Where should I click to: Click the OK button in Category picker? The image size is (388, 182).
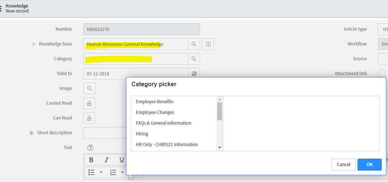click(369, 165)
